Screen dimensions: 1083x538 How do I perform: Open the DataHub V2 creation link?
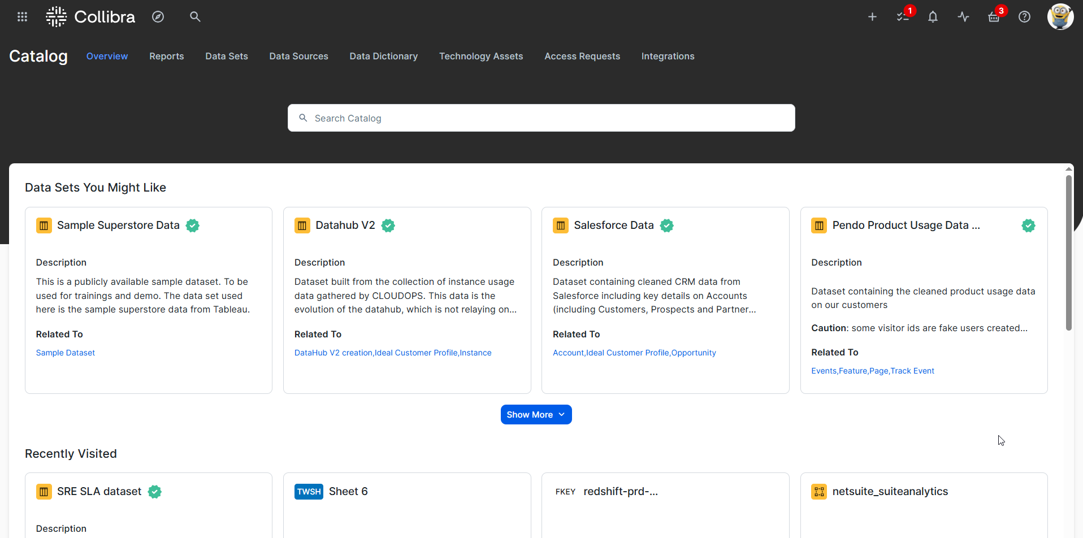[333, 353]
